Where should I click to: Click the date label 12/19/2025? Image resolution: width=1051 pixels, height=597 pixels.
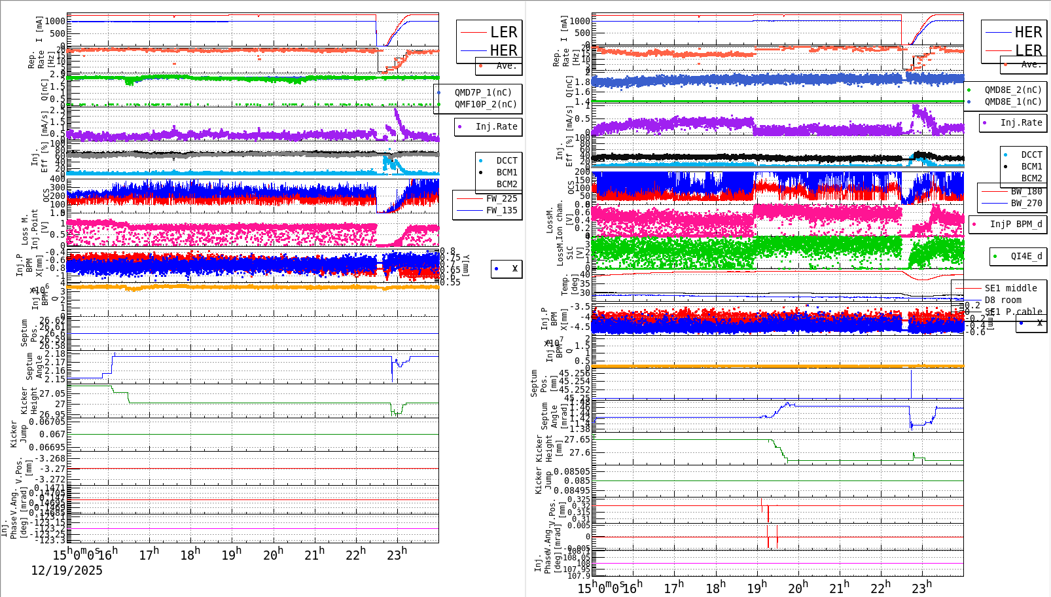[x=65, y=570]
